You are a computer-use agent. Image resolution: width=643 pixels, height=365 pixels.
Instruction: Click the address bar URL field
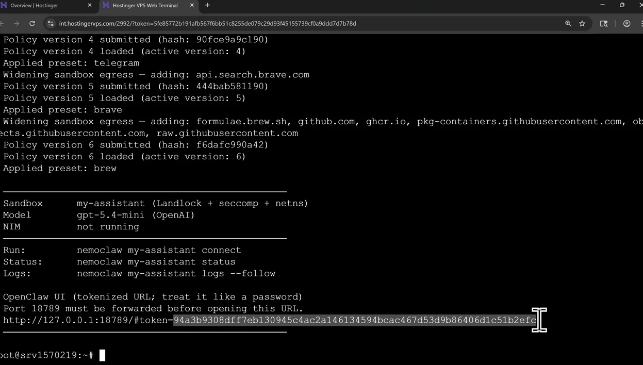click(207, 24)
